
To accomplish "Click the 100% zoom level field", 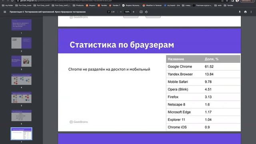I will 127,12.
